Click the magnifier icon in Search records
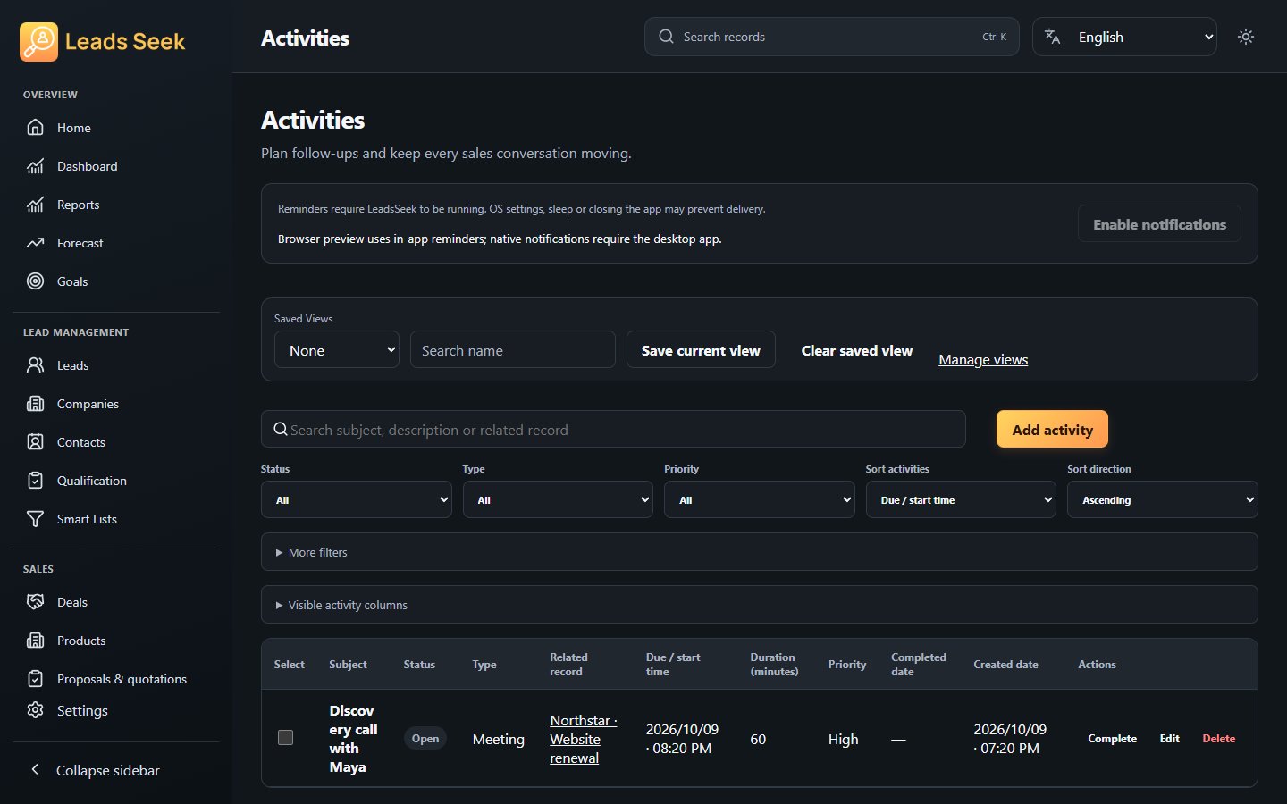Image resolution: width=1287 pixels, height=804 pixels. pos(666,37)
